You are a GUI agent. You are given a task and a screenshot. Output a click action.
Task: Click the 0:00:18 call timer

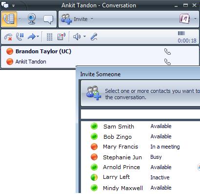point(187,41)
